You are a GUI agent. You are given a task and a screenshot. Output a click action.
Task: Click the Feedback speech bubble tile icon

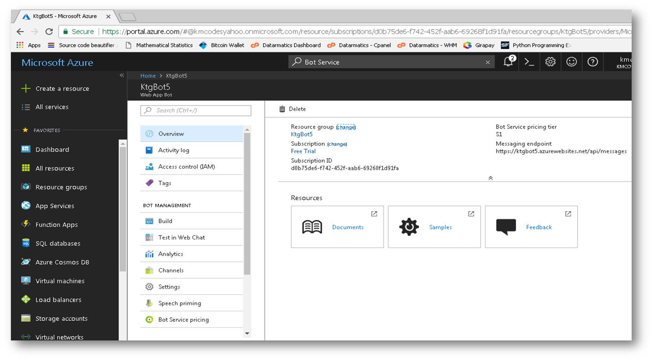pos(506,227)
